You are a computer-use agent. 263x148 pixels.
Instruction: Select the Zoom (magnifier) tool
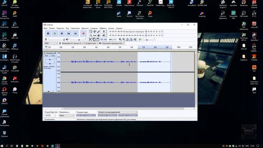click(91, 35)
